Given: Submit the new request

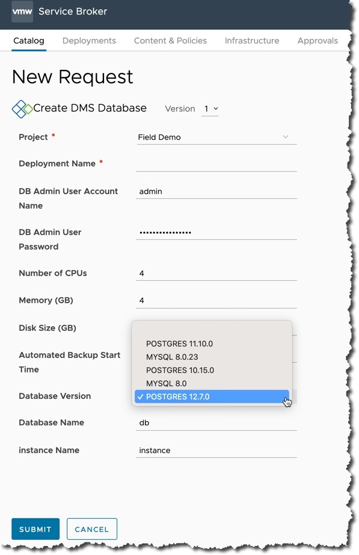Looking at the screenshot, I should [35, 529].
